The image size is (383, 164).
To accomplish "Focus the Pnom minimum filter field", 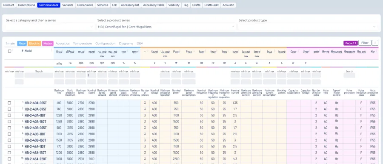I will 176,75.
